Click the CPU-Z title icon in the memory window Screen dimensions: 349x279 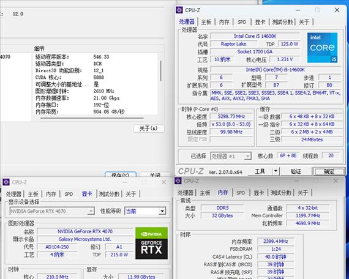(x=178, y=181)
